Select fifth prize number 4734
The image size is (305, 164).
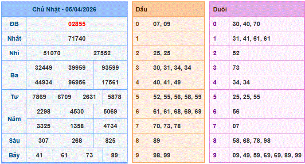(x=110, y=126)
